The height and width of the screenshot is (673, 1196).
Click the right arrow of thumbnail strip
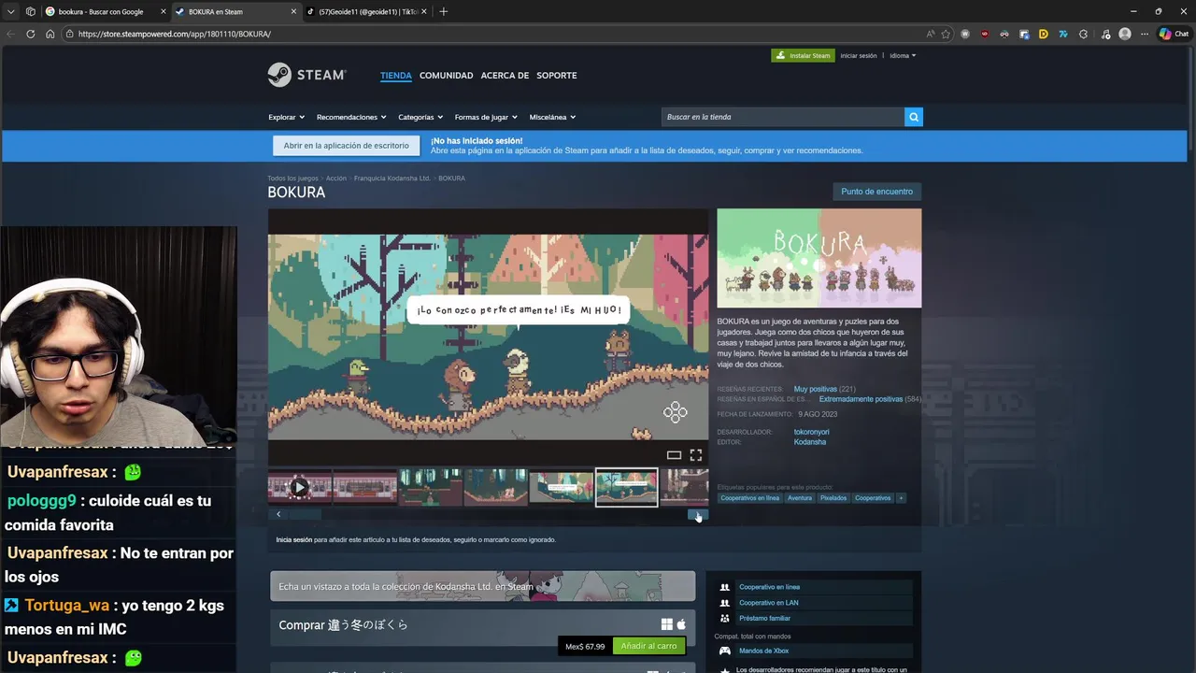[x=699, y=514]
